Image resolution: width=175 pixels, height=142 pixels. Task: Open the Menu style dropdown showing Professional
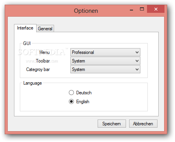click(105, 52)
